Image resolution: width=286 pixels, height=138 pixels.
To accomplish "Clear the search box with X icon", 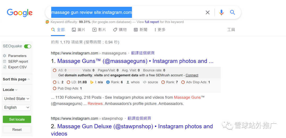I will [x=208, y=12].
